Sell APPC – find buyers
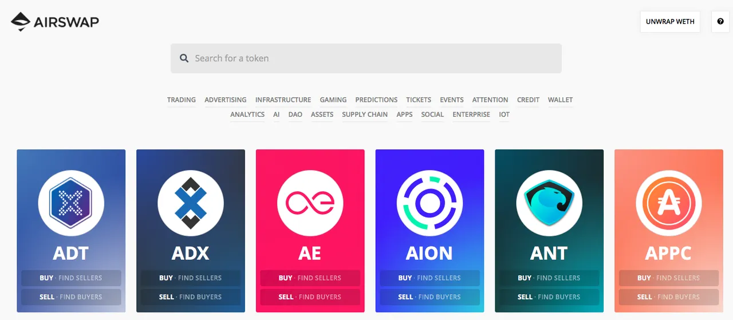Image resolution: width=733 pixels, height=320 pixels. click(x=669, y=297)
